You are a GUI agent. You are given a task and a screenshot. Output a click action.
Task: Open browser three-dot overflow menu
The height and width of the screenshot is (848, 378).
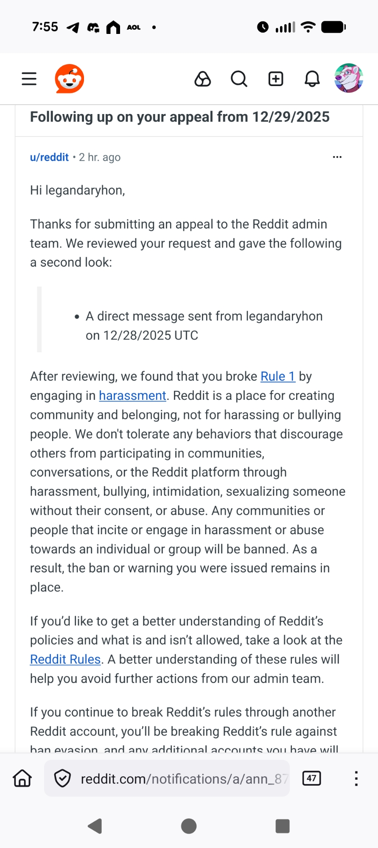[x=356, y=778]
